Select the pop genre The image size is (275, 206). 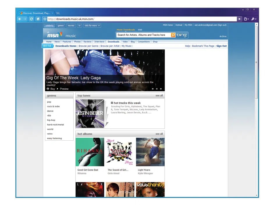(x=49, y=102)
